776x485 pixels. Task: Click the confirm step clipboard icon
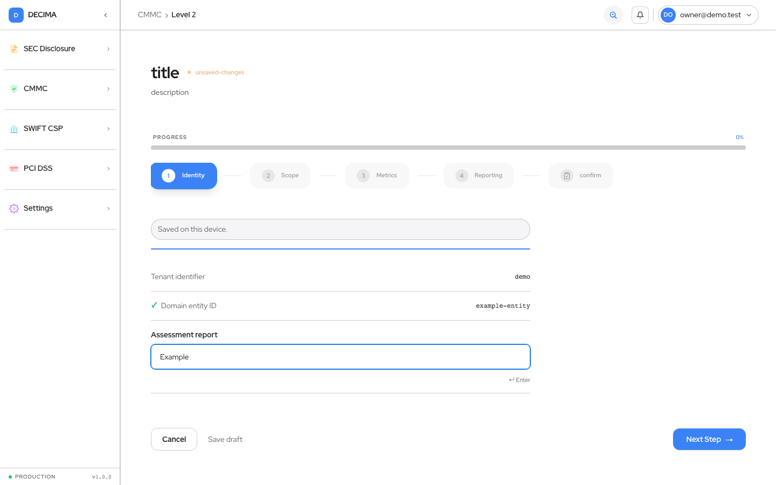pos(567,176)
